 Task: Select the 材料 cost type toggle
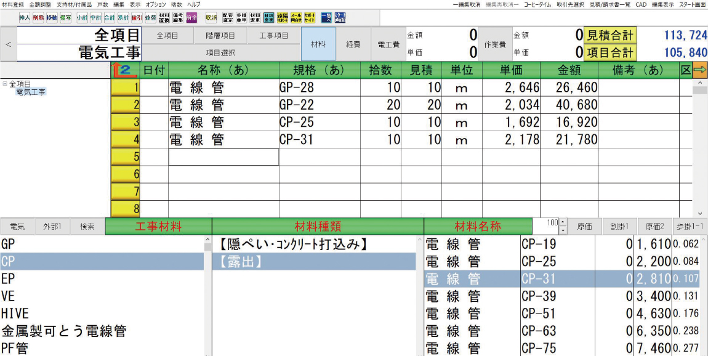click(x=318, y=44)
